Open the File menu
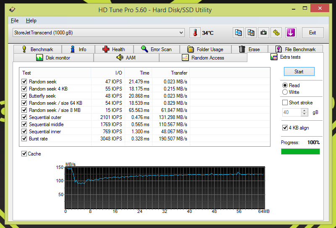 (x=15, y=21)
